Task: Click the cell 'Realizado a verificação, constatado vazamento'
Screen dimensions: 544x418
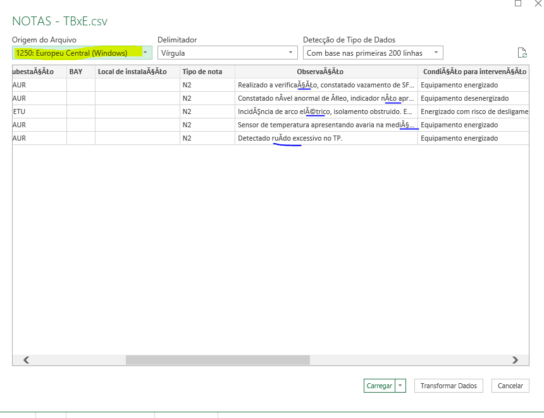Action: tap(326, 85)
